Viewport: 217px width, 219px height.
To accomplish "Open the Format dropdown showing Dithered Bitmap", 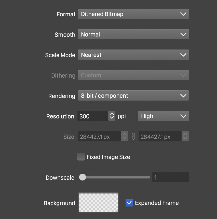I will (133, 14).
